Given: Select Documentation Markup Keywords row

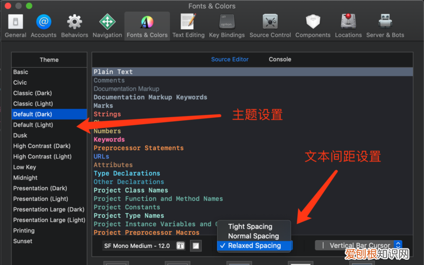Looking at the screenshot, I should click(x=252, y=97).
